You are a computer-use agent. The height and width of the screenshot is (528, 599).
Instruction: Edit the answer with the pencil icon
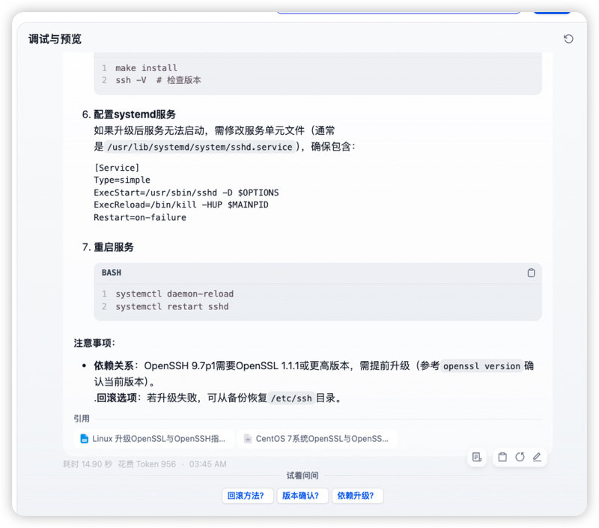click(x=537, y=457)
